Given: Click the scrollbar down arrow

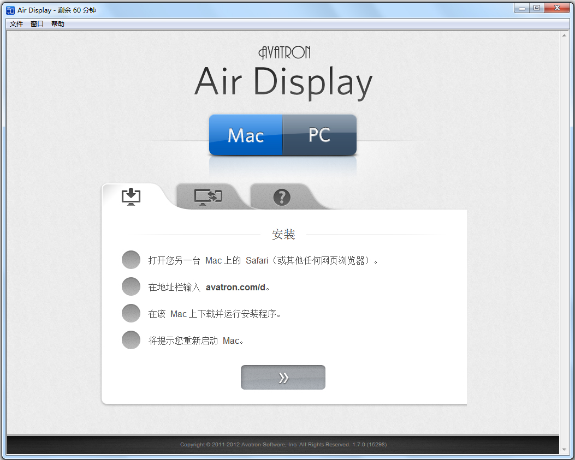Looking at the screenshot, I should coord(564,450).
